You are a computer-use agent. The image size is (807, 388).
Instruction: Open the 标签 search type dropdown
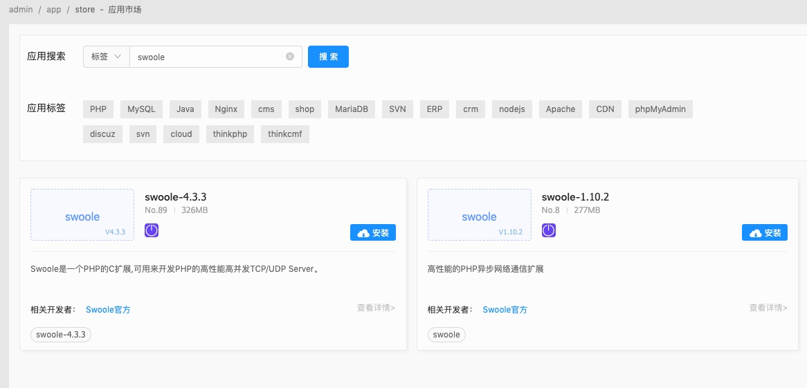click(107, 57)
